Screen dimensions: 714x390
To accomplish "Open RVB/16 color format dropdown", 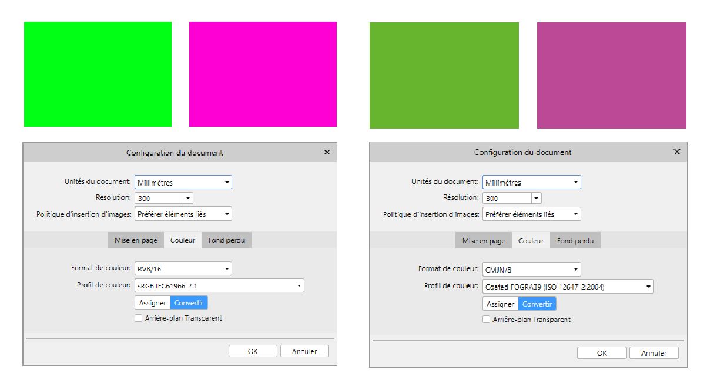I will point(183,268).
